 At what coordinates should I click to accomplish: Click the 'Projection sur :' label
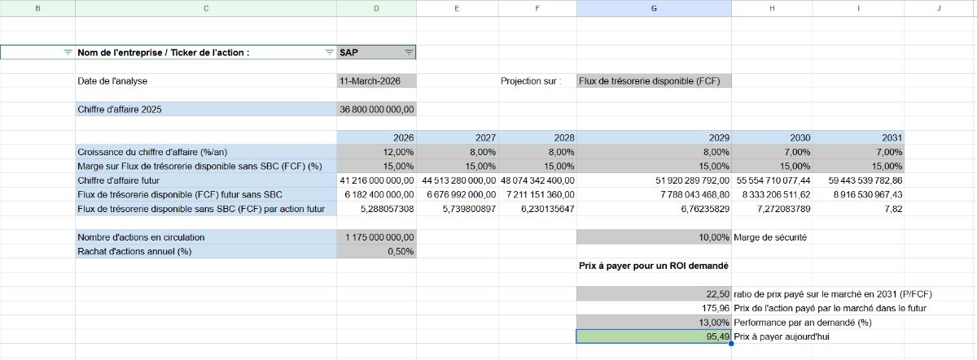pyautogui.click(x=531, y=81)
